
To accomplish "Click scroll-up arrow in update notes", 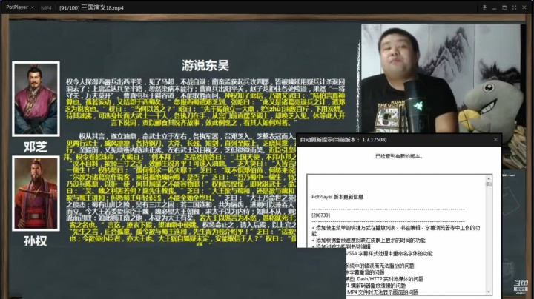I will (489, 178).
